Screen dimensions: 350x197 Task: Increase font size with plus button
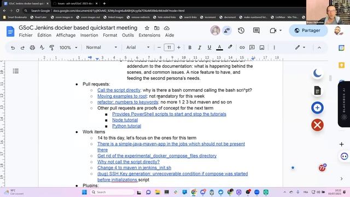click(x=179, y=48)
